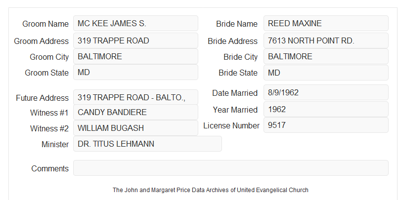Click the Minister field with Dr. Titus Lehmann
Viewport: 398px width, 200px height.
(x=147, y=144)
